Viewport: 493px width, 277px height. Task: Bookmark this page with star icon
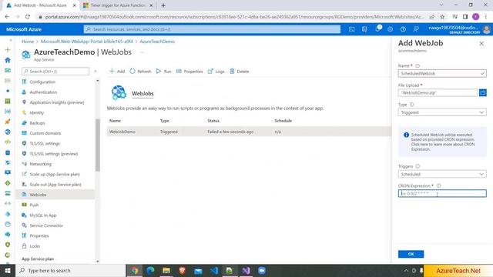442,17
